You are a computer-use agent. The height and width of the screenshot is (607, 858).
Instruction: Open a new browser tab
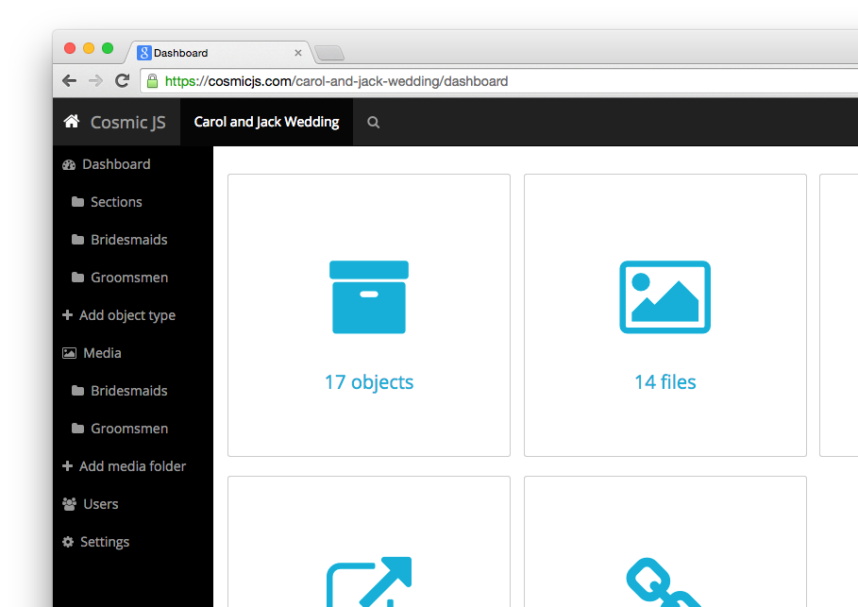coord(330,53)
